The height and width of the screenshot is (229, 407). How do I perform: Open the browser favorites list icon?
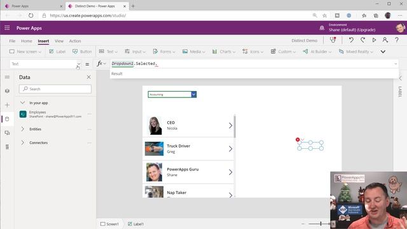pos(364,15)
